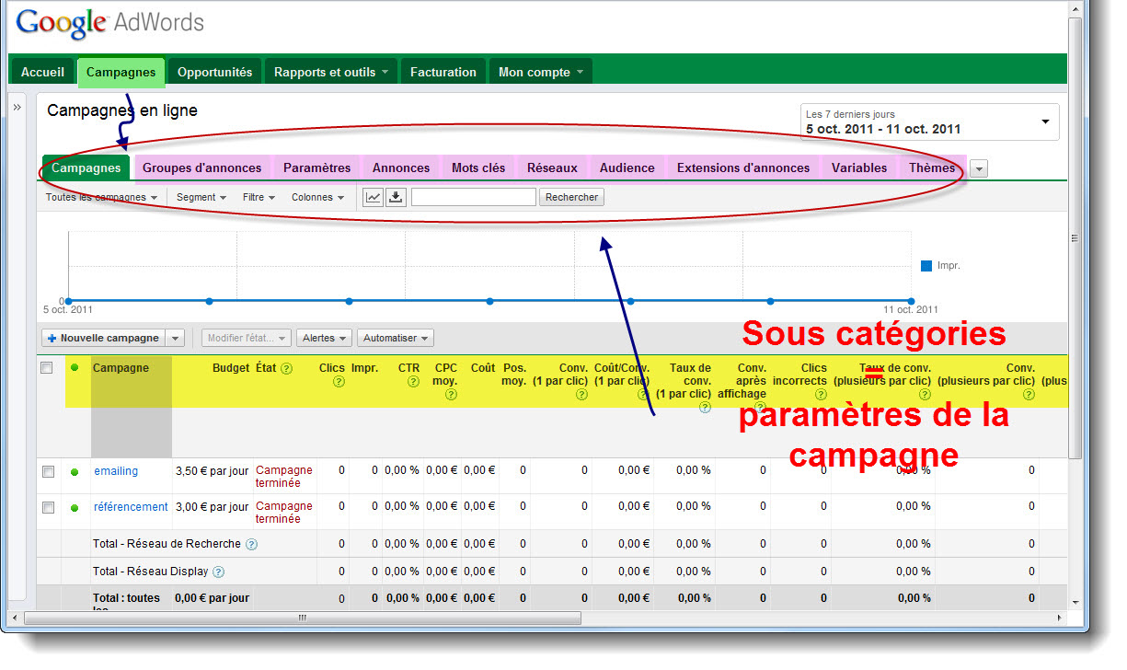Switch to the Thèmes tab

[932, 167]
